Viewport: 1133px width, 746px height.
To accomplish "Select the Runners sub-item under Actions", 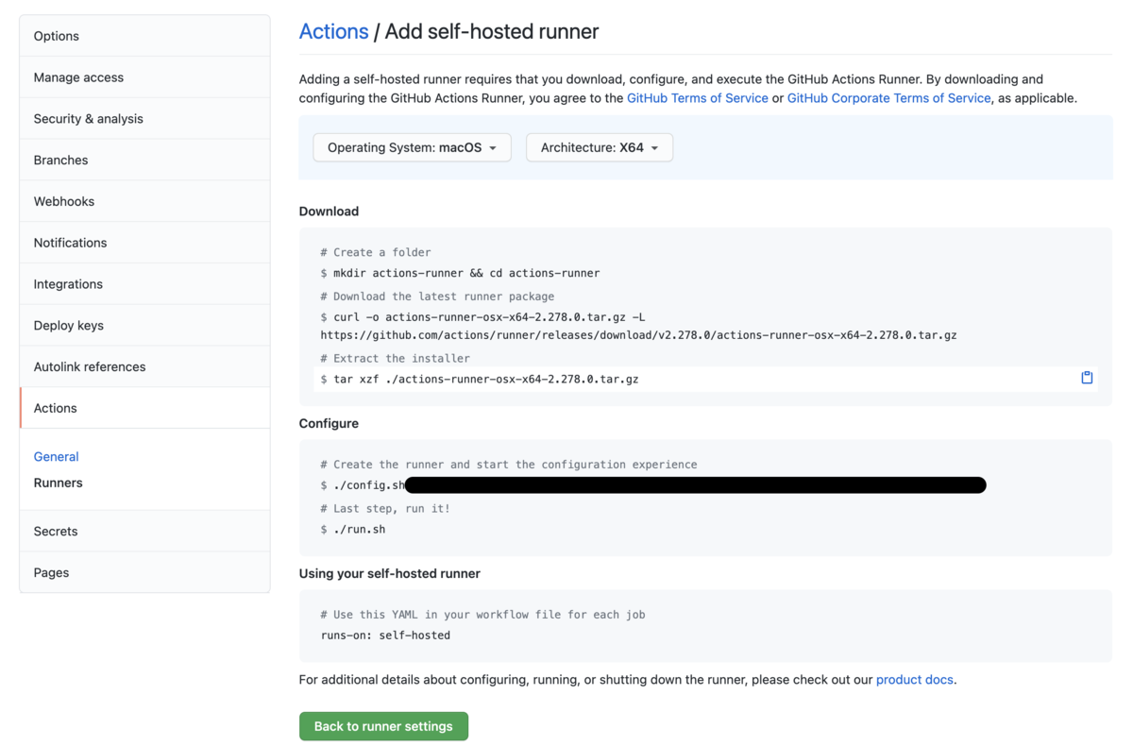I will click(x=58, y=483).
